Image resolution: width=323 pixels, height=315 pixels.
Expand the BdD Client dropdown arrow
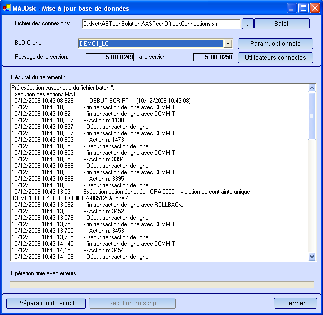[x=228, y=44]
